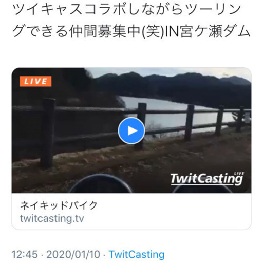Click the orange LIVE badge
263x263 pixels.
[35, 81]
